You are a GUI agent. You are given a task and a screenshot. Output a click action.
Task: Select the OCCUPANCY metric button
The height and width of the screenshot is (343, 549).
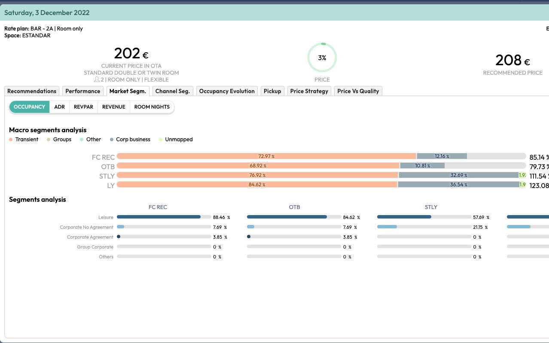29,107
